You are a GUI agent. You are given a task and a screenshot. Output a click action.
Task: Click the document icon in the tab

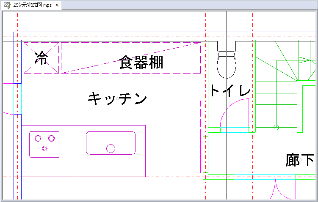7,5
